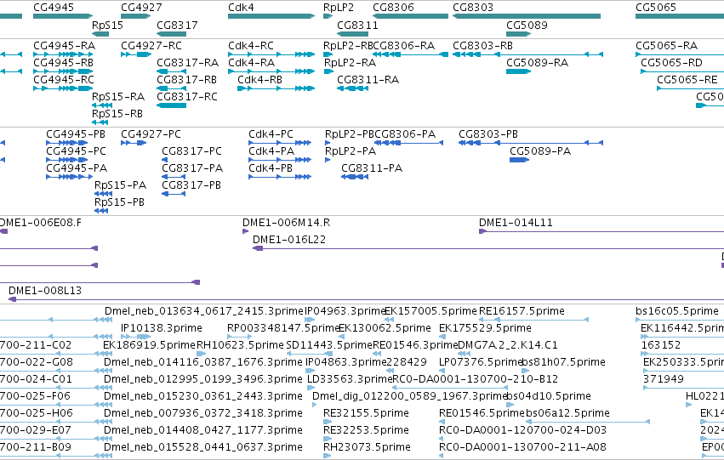Image resolution: width=724 pixels, height=460 pixels.
Task: Select protein CG4927-PC
Action: 134,143
